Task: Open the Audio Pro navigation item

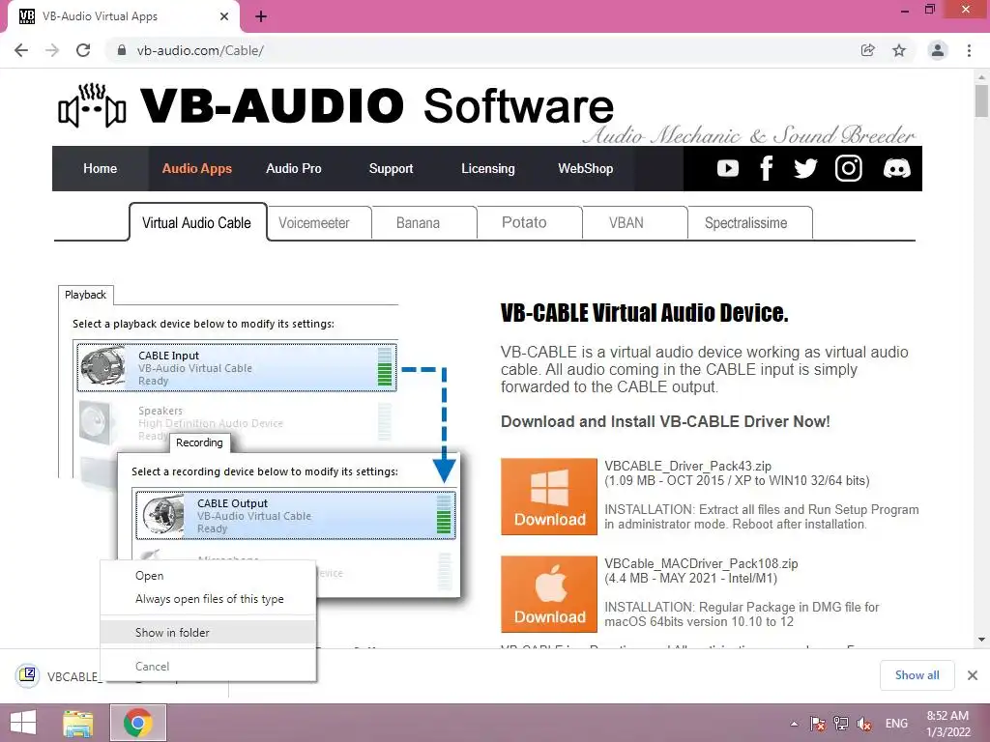Action: point(294,168)
